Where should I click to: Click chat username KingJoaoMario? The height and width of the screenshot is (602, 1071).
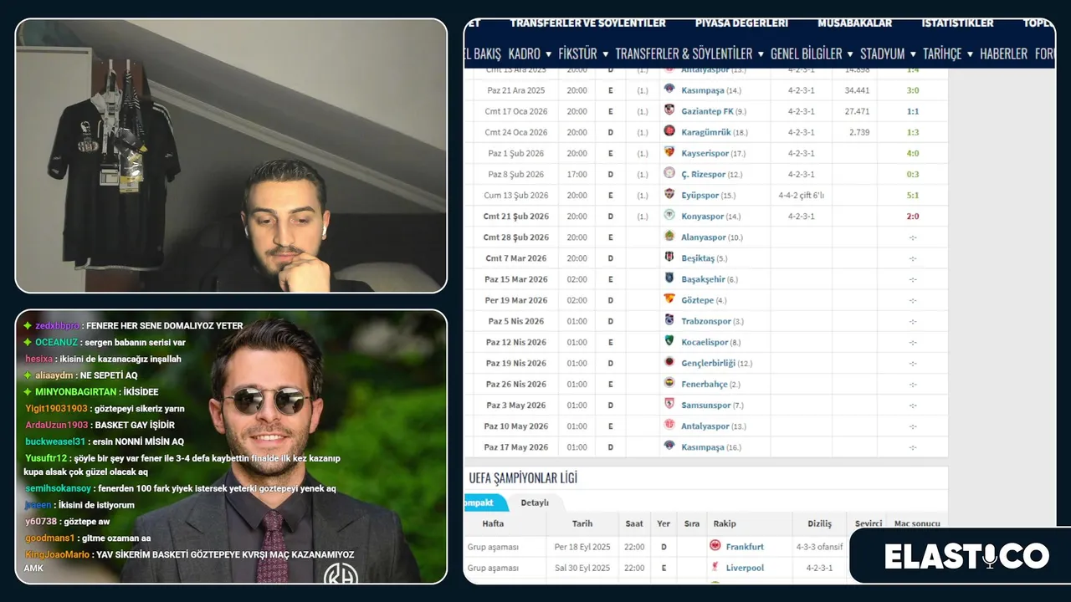click(57, 554)
